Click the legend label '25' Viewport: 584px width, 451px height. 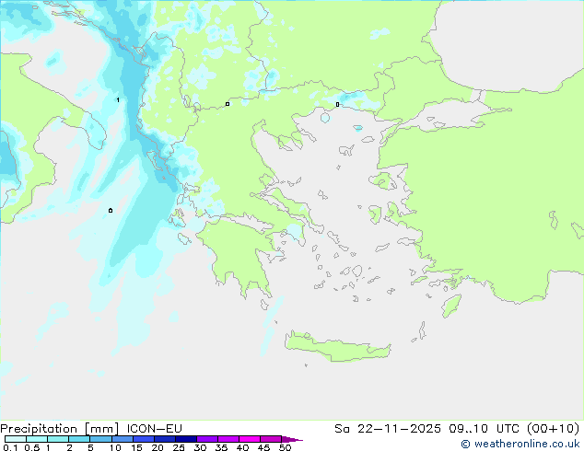point(179,447)
